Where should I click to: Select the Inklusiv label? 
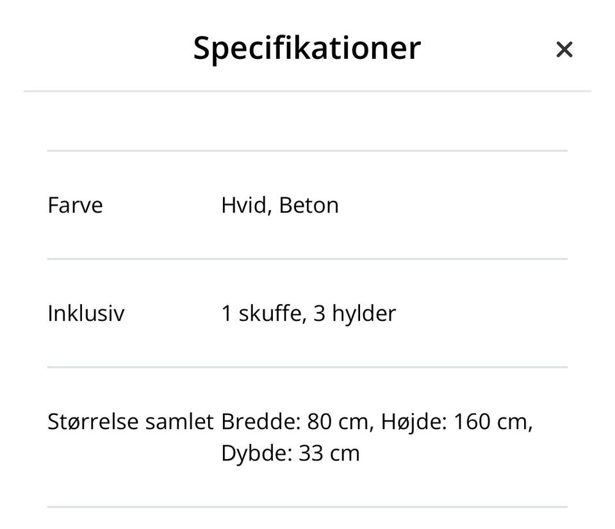[x=86, y=314]
